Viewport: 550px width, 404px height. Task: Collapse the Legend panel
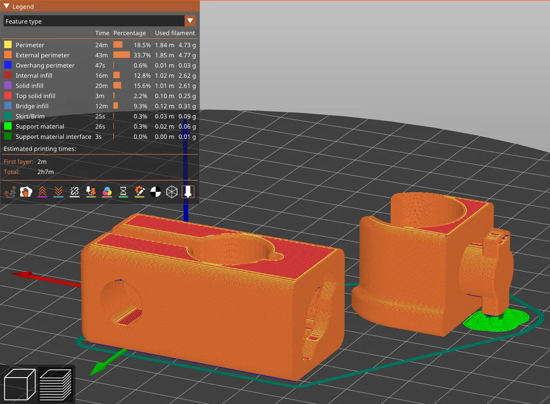[x=6, y=6]
